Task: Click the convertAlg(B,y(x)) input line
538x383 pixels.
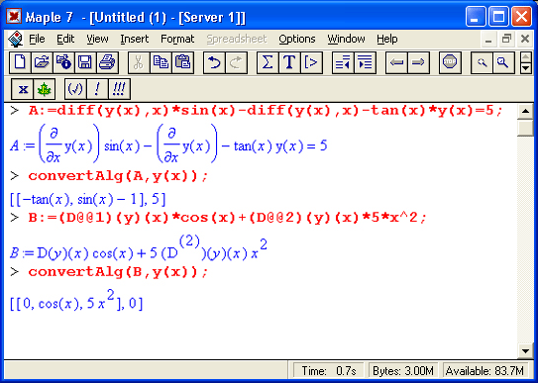Action: click(x=118, y=272)
